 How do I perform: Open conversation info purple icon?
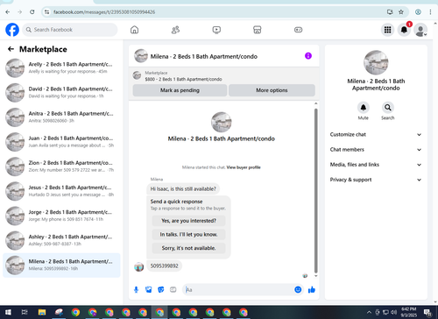[308, 56]
